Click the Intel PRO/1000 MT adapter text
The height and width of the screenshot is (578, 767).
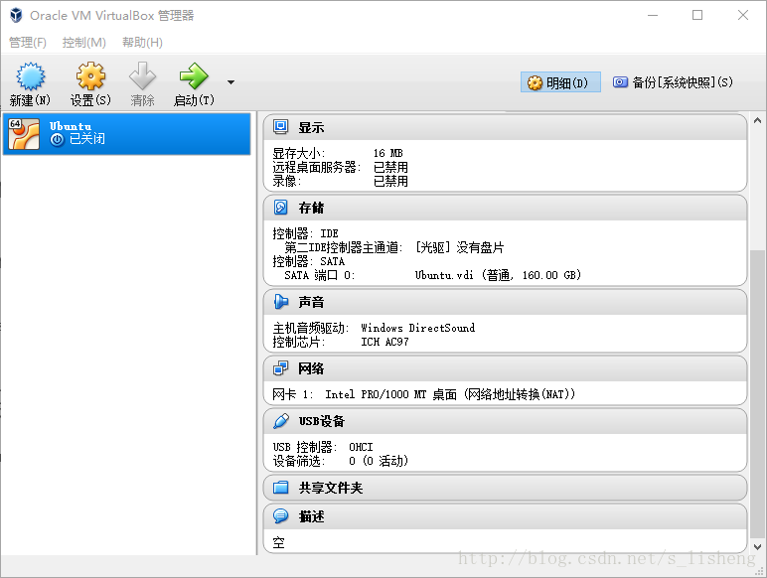click(450, 394)
